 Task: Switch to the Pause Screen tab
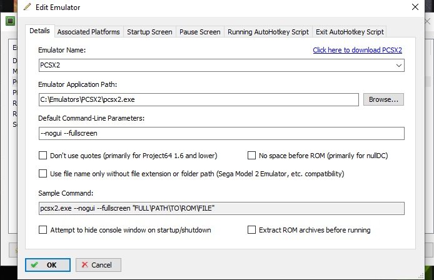(x=200, y=32)
